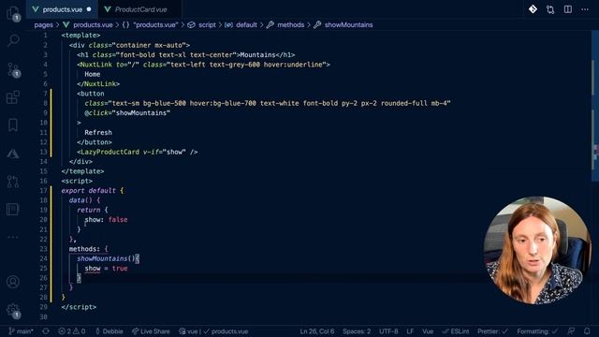This screenshot has height=337, width=599.
Task: Switch to the ProductCard.vue tab
Action: [140, 9]
